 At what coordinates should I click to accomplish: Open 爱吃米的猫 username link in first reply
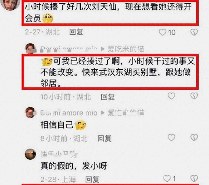[126, 49]
